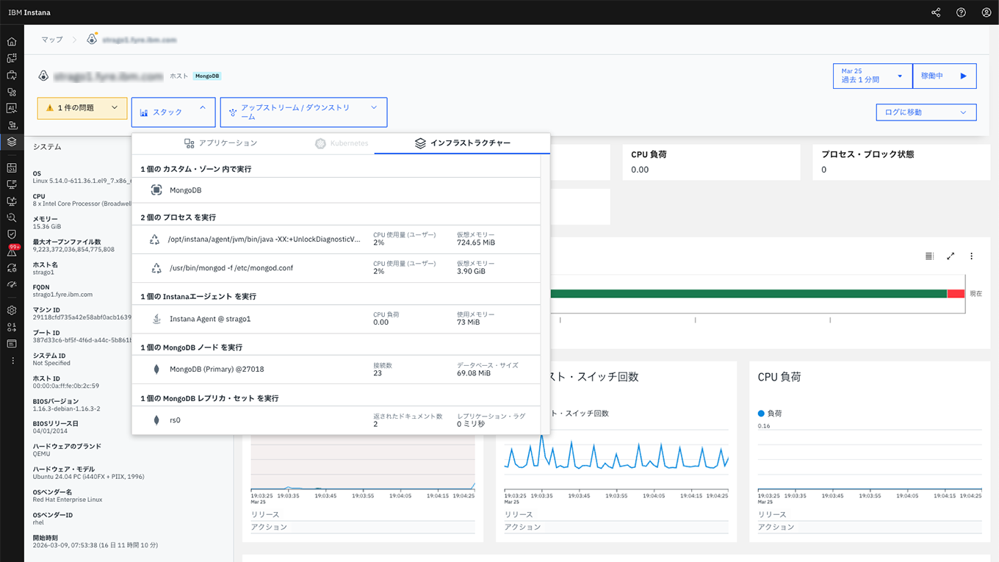Open the Analytics magnifier icon in sidebar
This screenshot has height=562, width=999.
coord(12,217)
